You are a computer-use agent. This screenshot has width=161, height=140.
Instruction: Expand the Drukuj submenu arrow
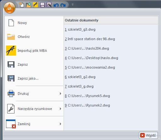(60, 94)
